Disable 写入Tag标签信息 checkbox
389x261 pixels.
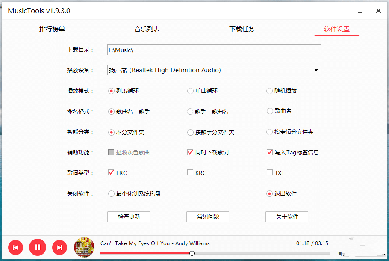click(x=269, y=152)
